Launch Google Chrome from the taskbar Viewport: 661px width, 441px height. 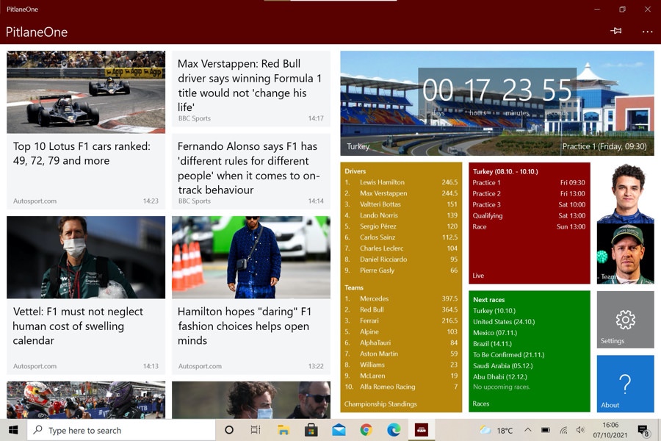point(366,430)
